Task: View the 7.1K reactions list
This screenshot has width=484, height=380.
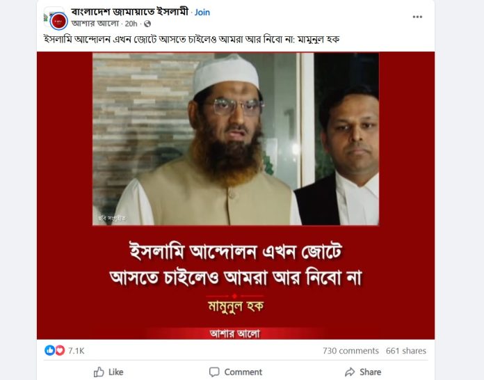Action: (x=76, y=351)
